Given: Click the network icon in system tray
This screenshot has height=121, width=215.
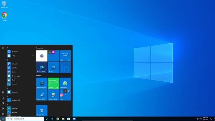Looking at the screenshot, I should point(198,119).
